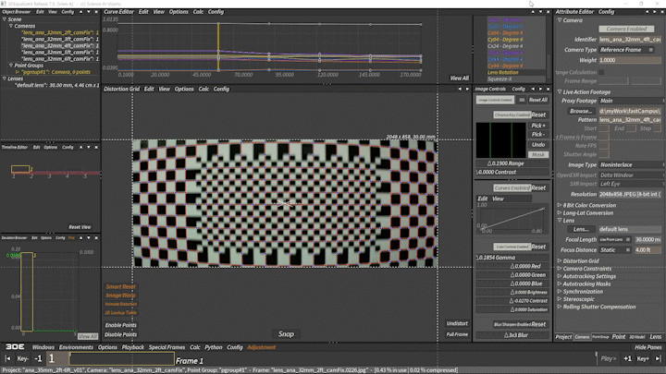Click Object Browser up-arrow pane icon
The height and width of the screenshot is (374, 666).
point(81,12)
